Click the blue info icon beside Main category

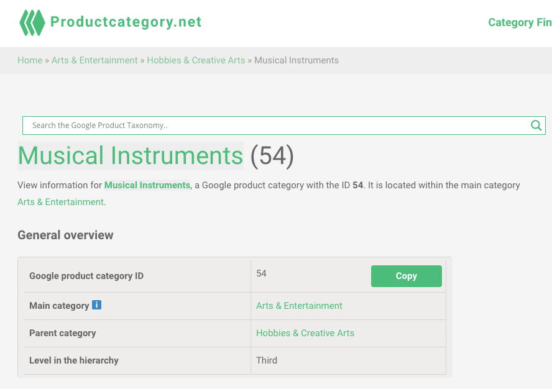tap(96, 305)
